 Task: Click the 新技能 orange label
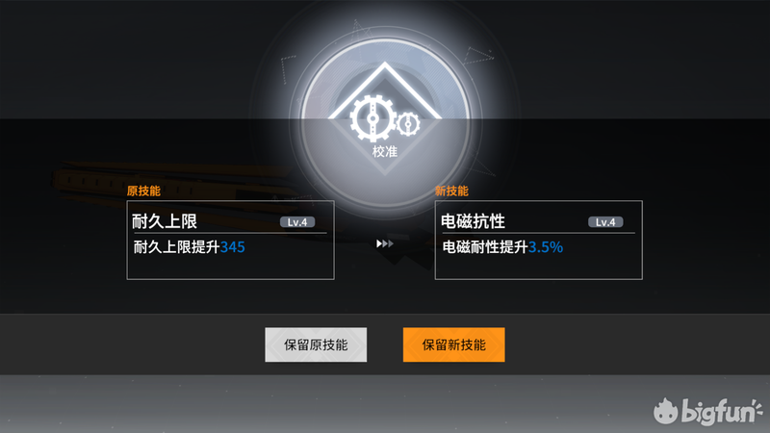tap(451, 191)
